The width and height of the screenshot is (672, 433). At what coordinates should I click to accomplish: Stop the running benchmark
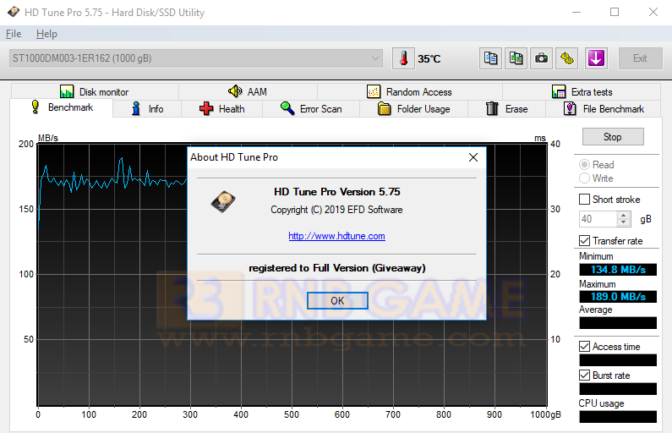pyautogui.click(x=613, y=137)
